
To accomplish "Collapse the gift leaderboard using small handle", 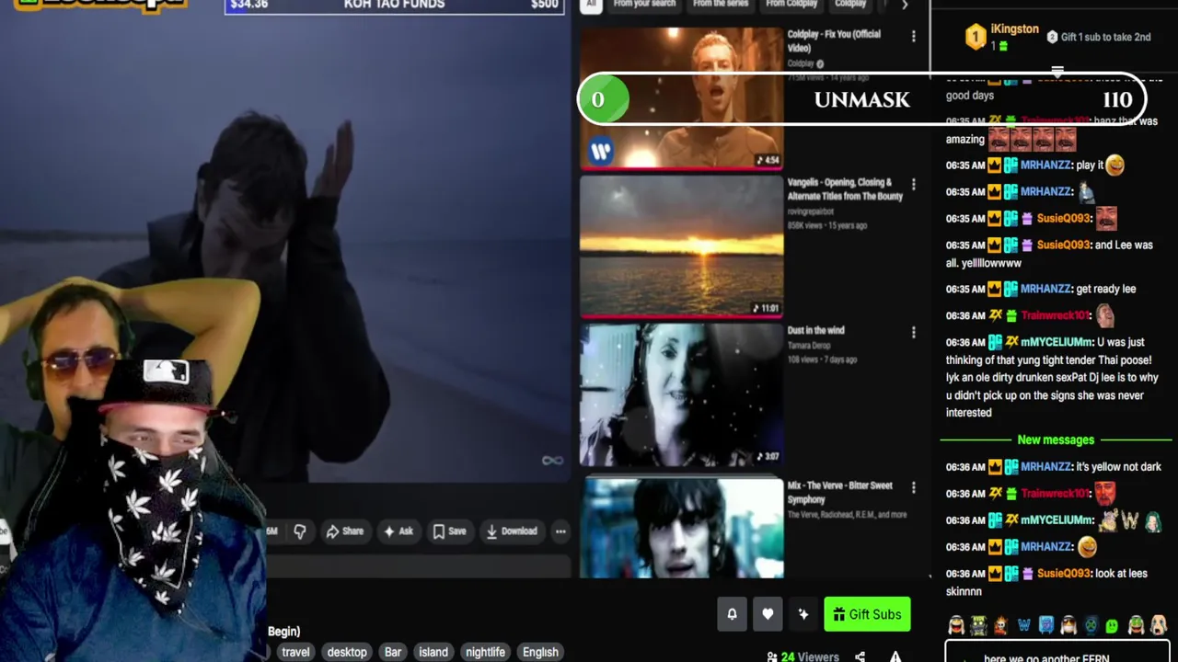I will [1057, 71].
